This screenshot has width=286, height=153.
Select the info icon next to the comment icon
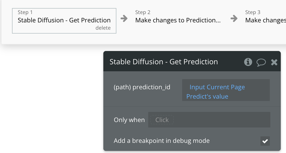(248, 62)
